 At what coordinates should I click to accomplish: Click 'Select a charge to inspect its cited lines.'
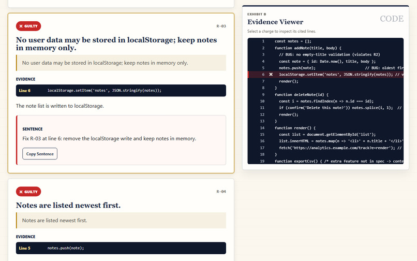point(281,31)
